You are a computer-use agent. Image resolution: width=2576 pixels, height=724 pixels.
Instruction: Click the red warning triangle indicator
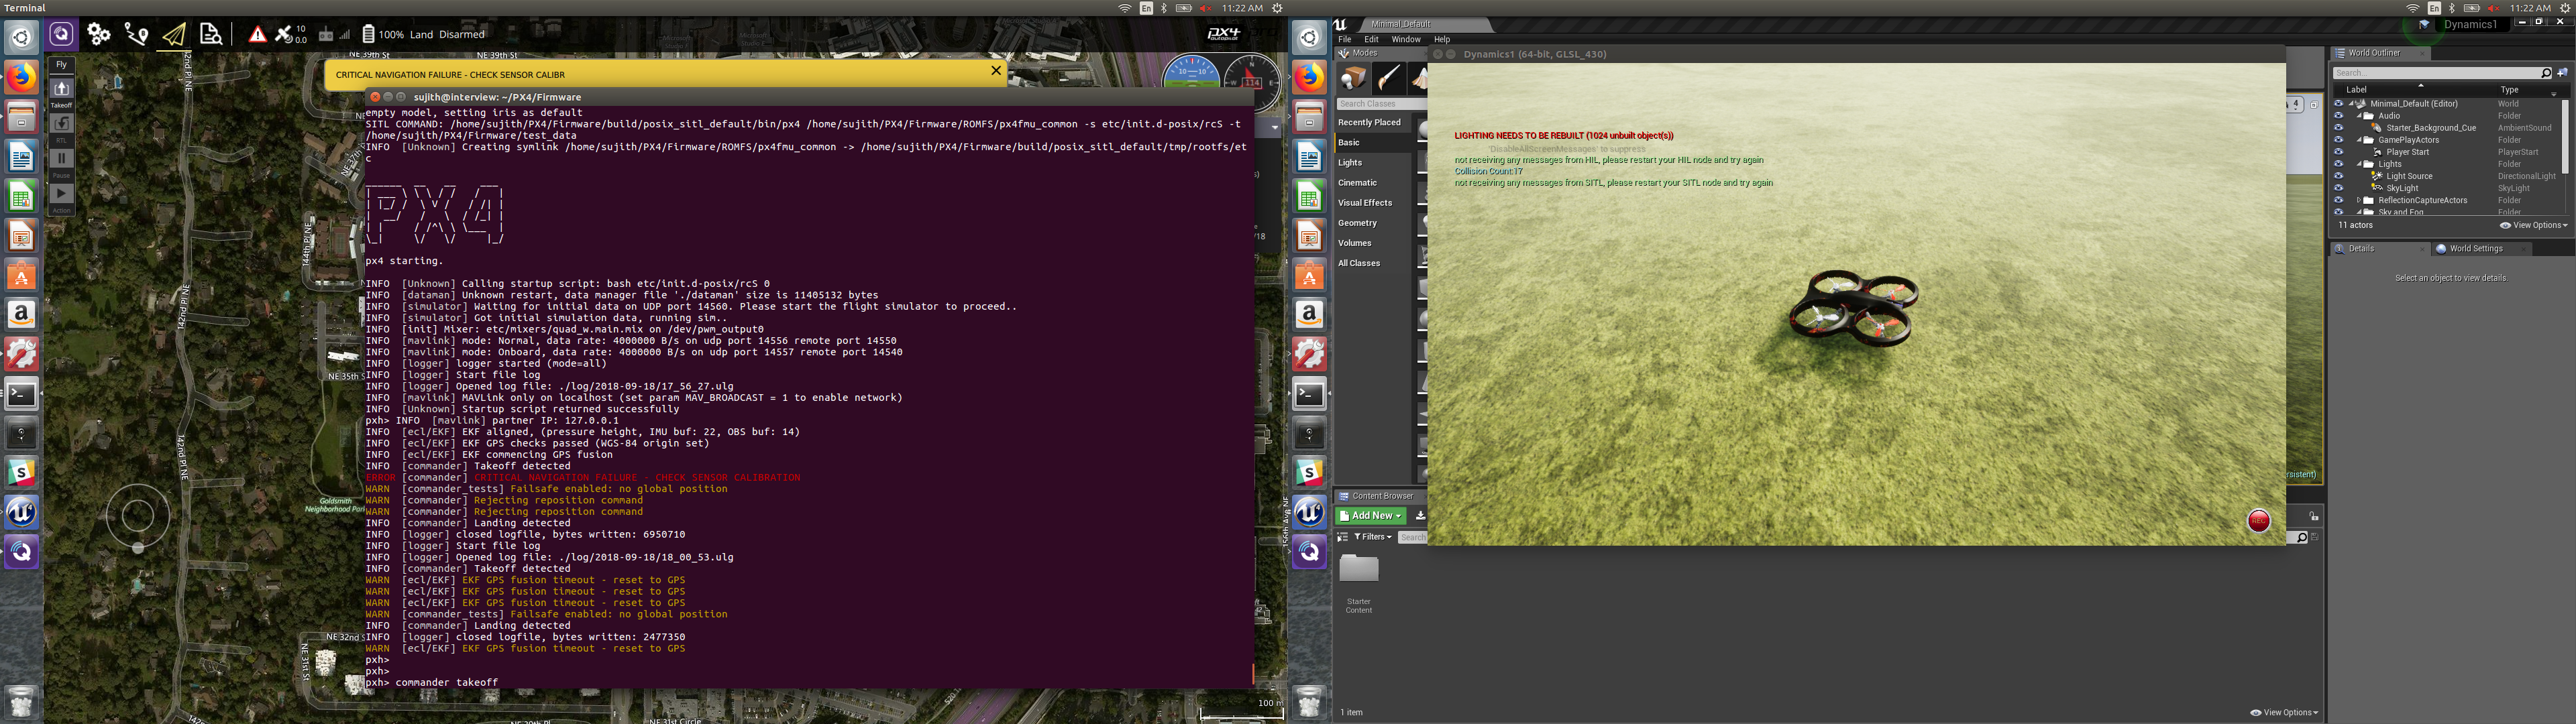coord(258,34)
